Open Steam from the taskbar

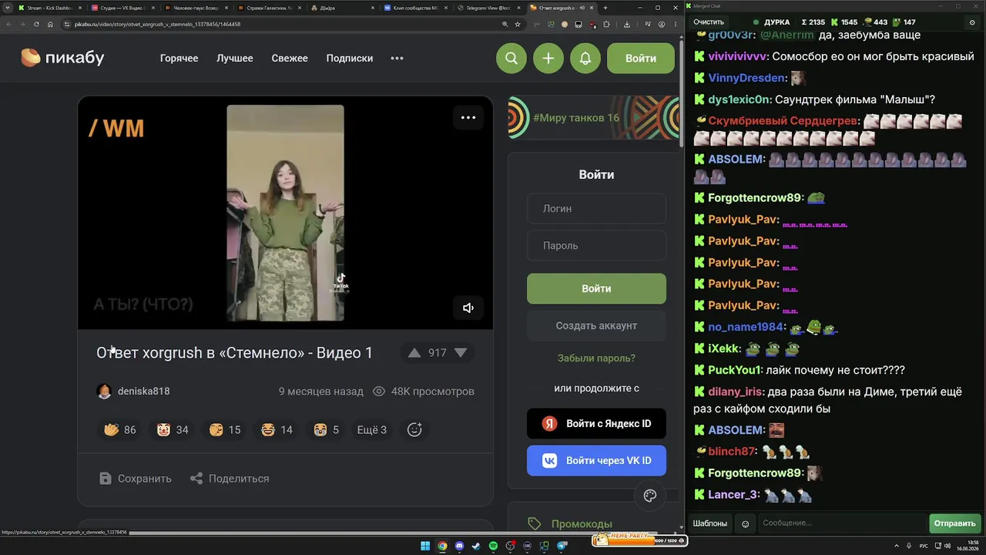(476, 547)
